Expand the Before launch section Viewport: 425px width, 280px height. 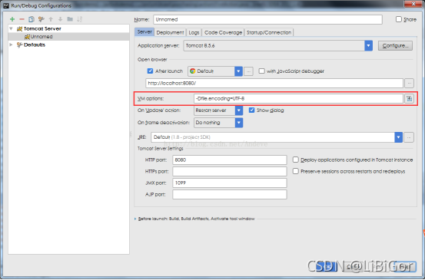tap(135, 219)
